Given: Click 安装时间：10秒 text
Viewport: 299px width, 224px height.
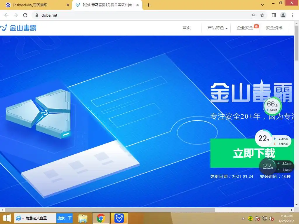Looking at the screenshot, I should (x=275, y=176).
